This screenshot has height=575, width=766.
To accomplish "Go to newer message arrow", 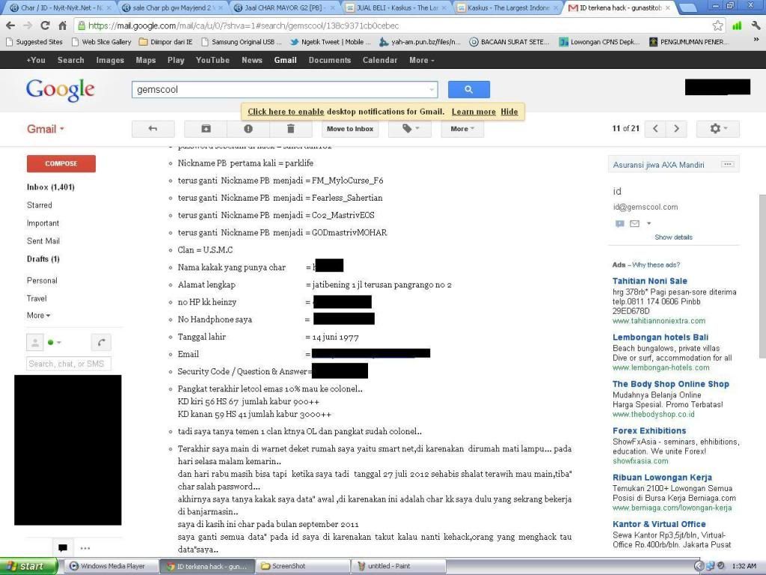I will coord(655,129).
